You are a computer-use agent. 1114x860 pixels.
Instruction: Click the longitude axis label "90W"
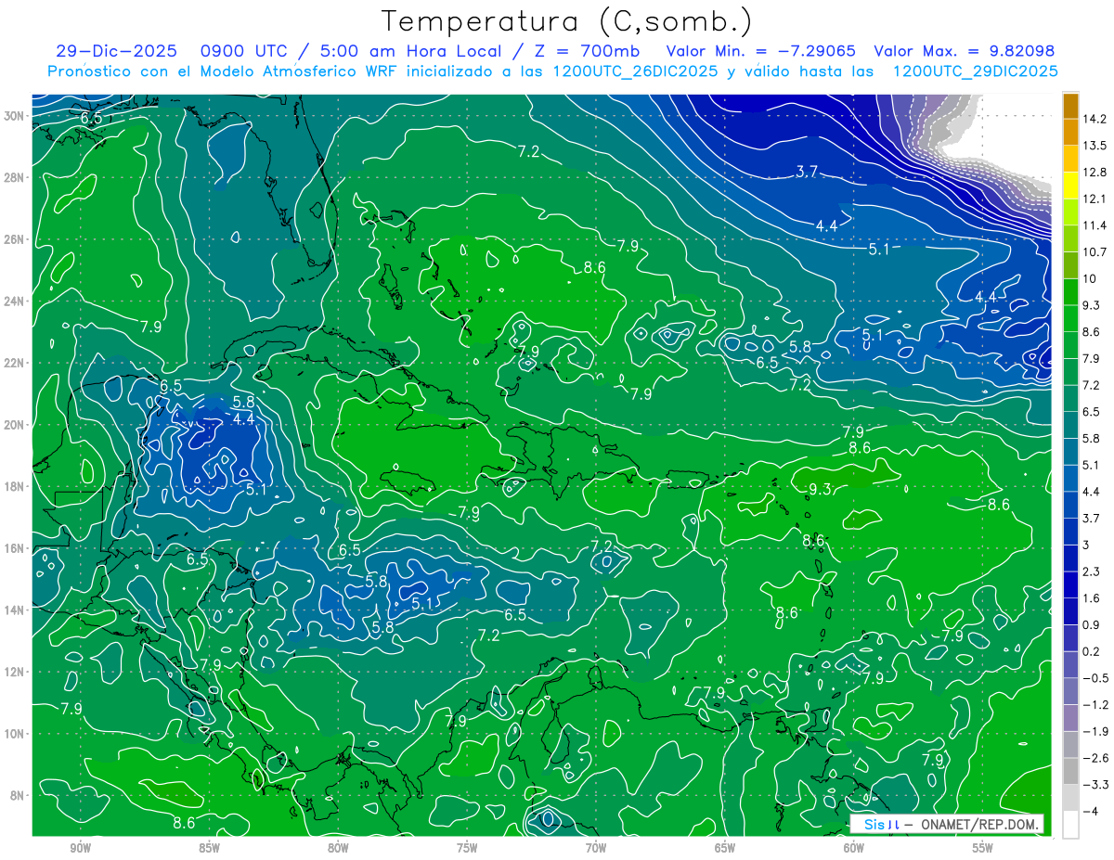80,848
